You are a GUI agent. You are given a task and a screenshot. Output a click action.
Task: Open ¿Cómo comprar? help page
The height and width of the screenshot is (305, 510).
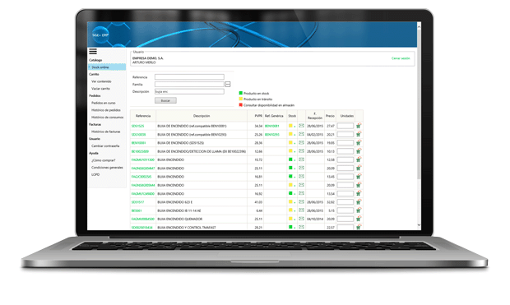pos(104,160)
